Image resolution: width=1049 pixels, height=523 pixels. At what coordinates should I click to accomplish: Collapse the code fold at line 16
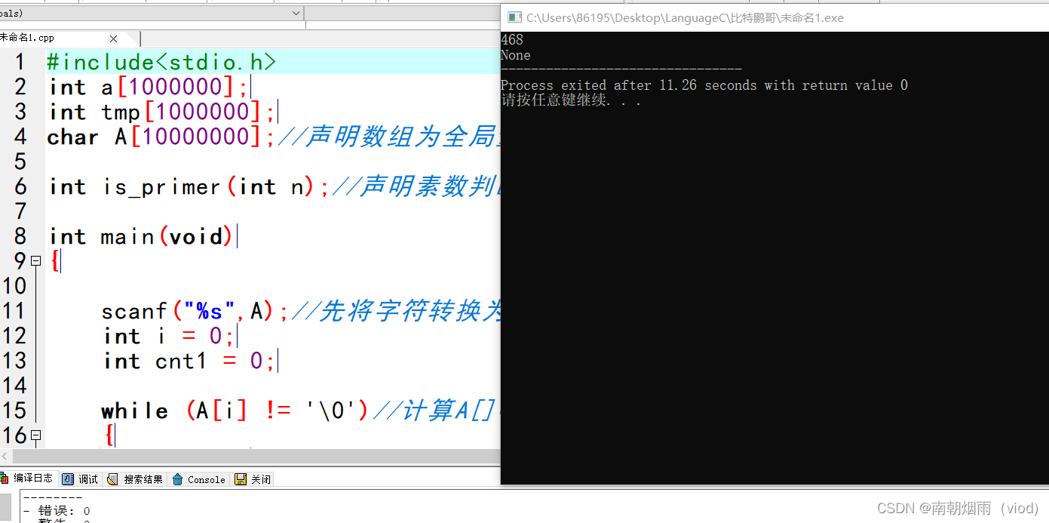pyautogui.click(x=35, y=435)
